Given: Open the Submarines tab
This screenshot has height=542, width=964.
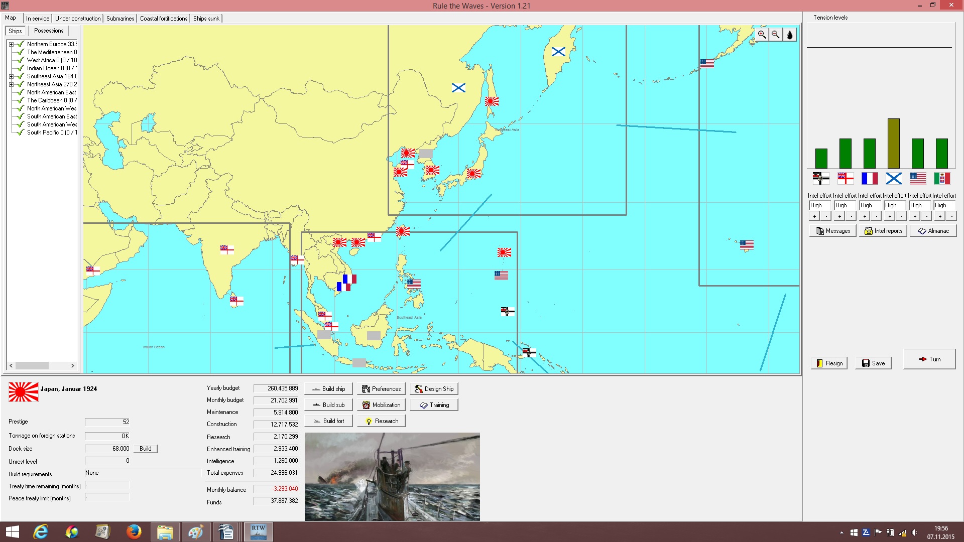Looking at the screenshot, I should pyautogui.click(x=120, y=19).
